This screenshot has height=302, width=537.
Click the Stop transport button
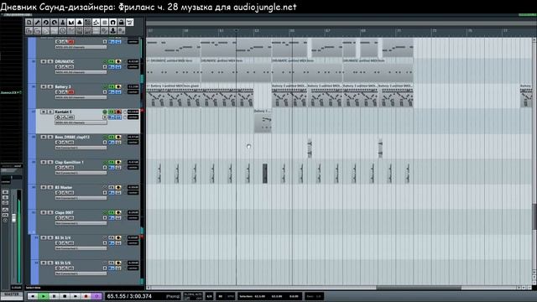pyautogui.click(x=65, y=296)
